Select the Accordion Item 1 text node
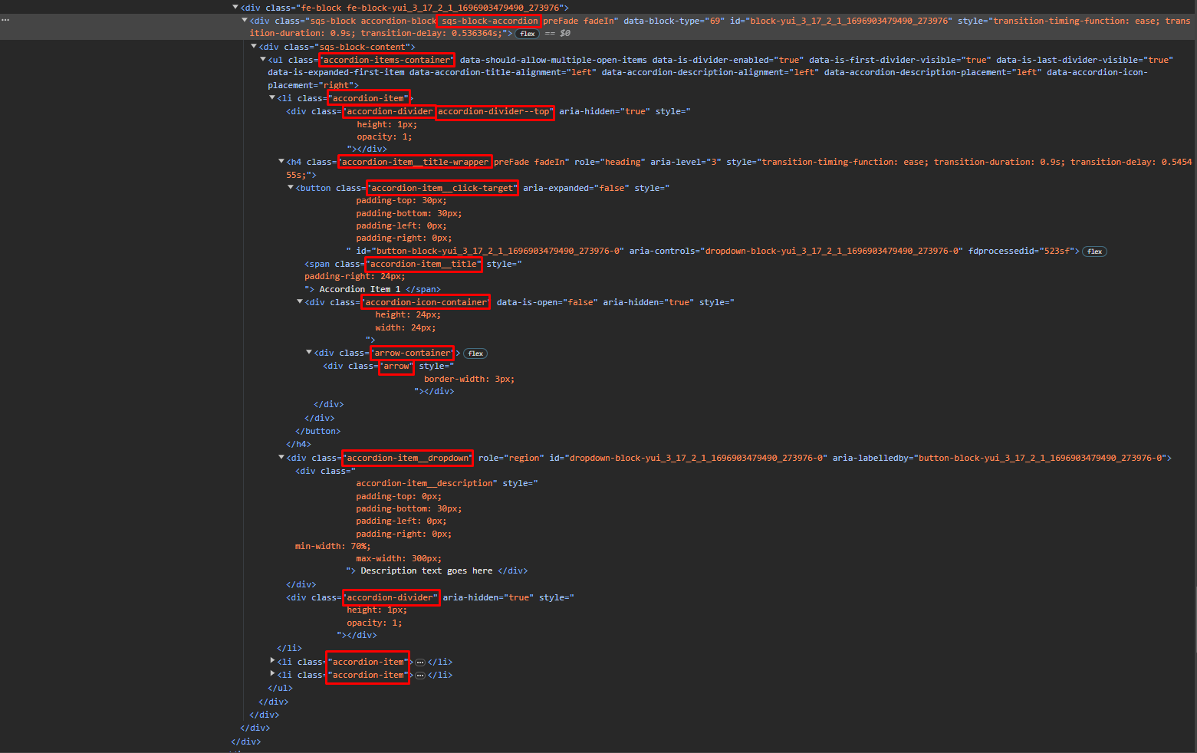Image resolution: width=1197 pixels, height=753 pixels. pyautogui.click(x=360, y=289)
